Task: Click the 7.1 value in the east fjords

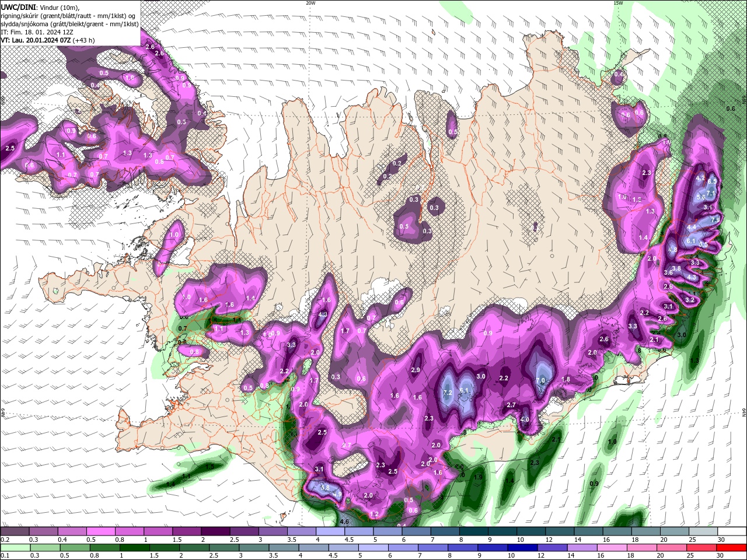Action: (711, 193)
